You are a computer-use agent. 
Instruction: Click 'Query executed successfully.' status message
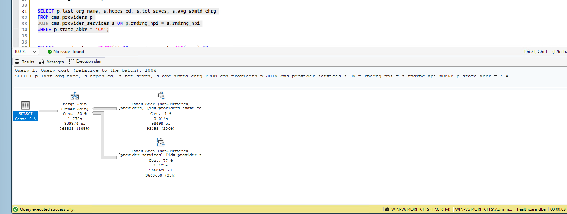point(47,209)
